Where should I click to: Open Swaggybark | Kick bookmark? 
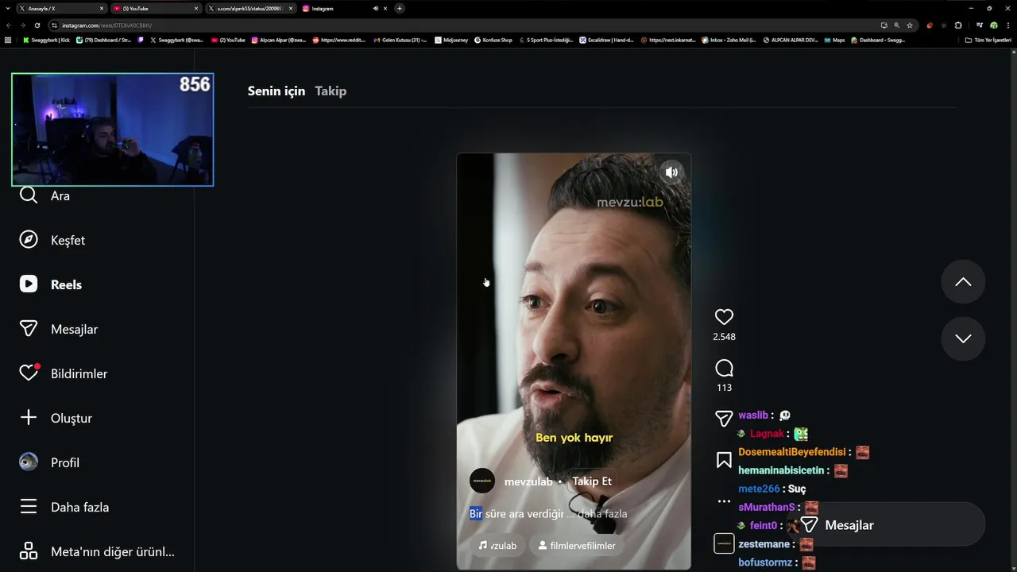pyautogui.click(x=46, y=40)
